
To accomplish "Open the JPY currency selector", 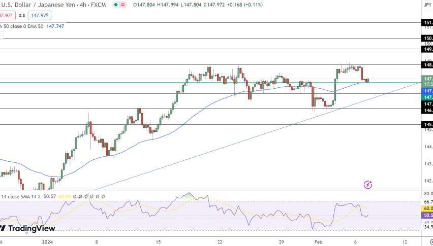I will [x=427, y=5].
